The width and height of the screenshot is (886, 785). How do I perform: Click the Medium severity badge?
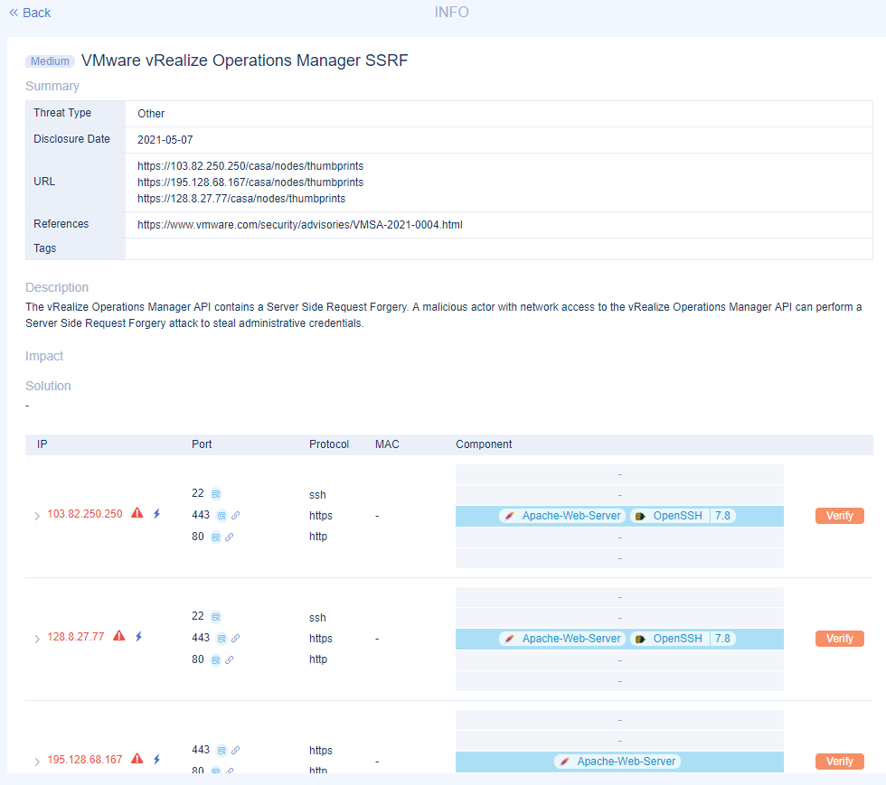50,61
